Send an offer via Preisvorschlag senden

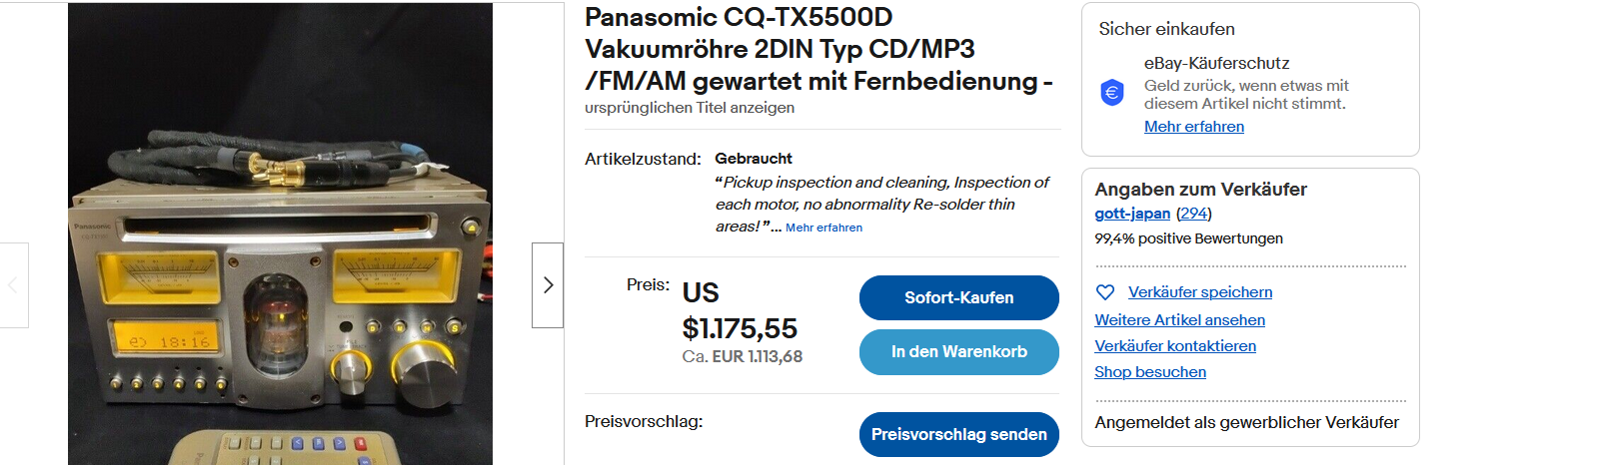(x=959, y=434)
